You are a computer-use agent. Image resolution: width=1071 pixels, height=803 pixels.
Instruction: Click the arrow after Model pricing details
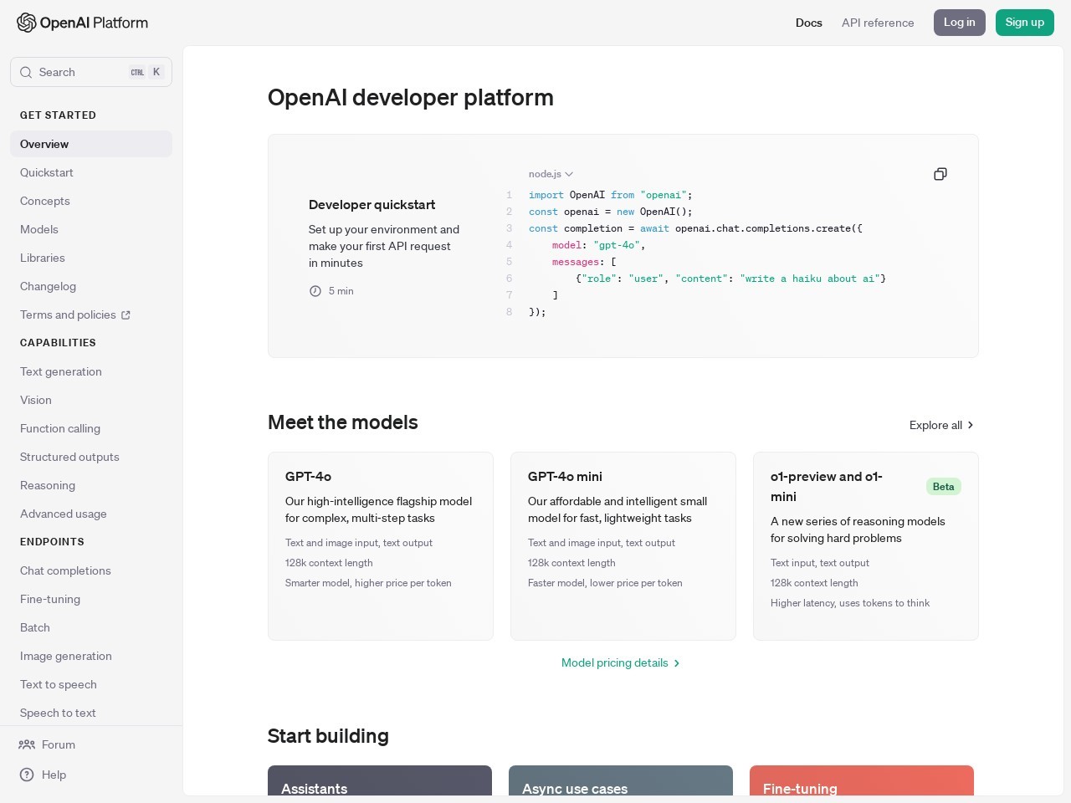677,663
